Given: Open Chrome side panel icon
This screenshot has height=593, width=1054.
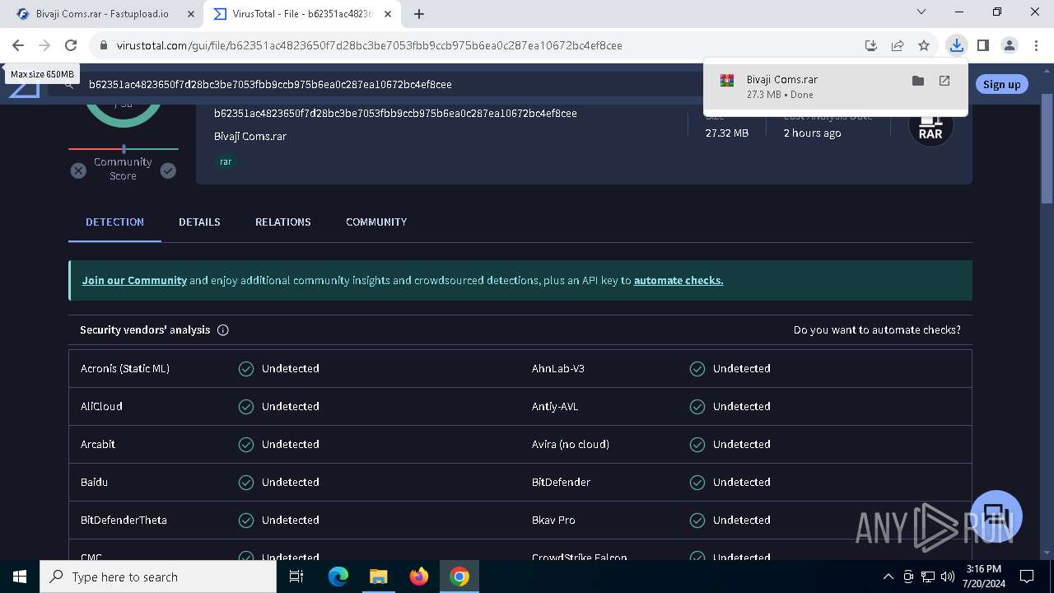Looking at the screenshot, I should tap(982, 45).
